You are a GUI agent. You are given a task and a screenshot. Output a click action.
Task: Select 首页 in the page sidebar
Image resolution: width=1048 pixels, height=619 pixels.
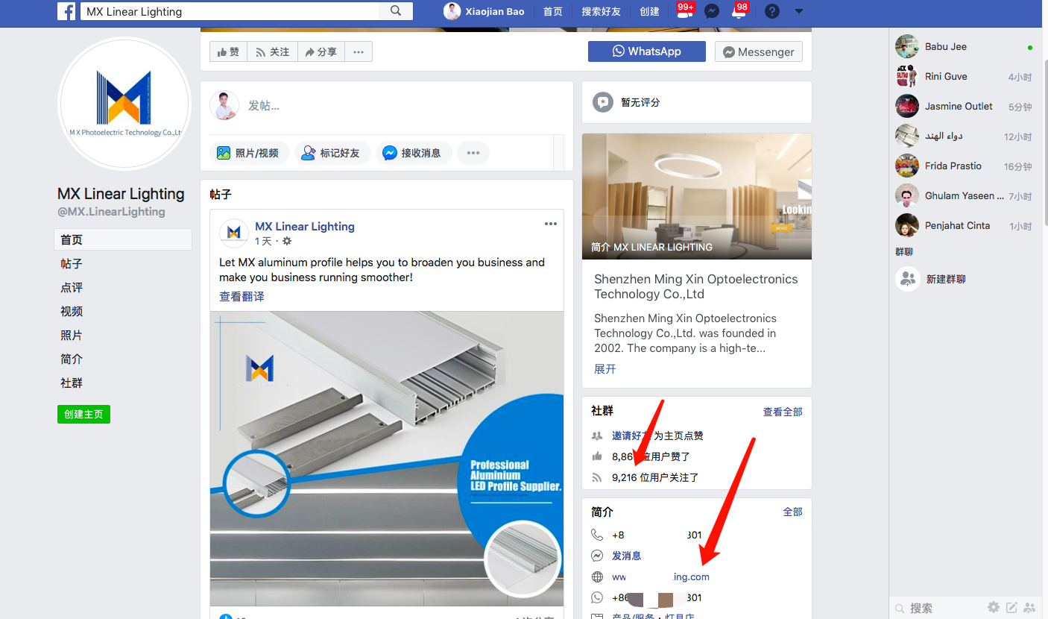pos(123,239)
